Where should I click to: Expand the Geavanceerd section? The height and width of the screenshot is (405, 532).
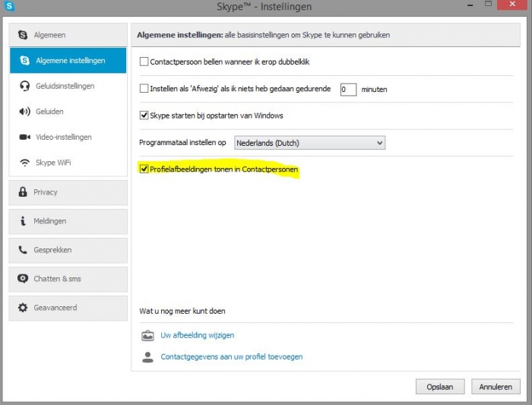point(68,308)
